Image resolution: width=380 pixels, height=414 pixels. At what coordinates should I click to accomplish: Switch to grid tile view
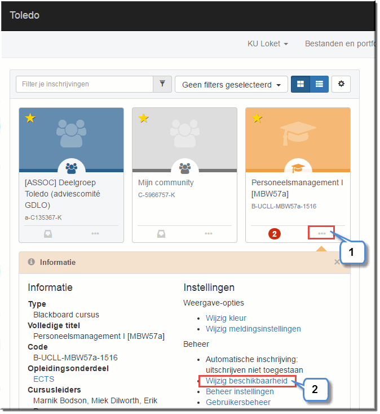point(301,84)
